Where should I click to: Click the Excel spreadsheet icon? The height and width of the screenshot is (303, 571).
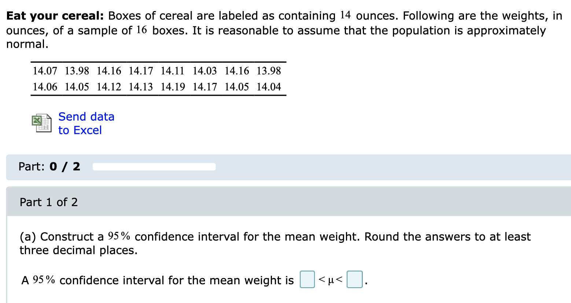[x=41, y=123]
